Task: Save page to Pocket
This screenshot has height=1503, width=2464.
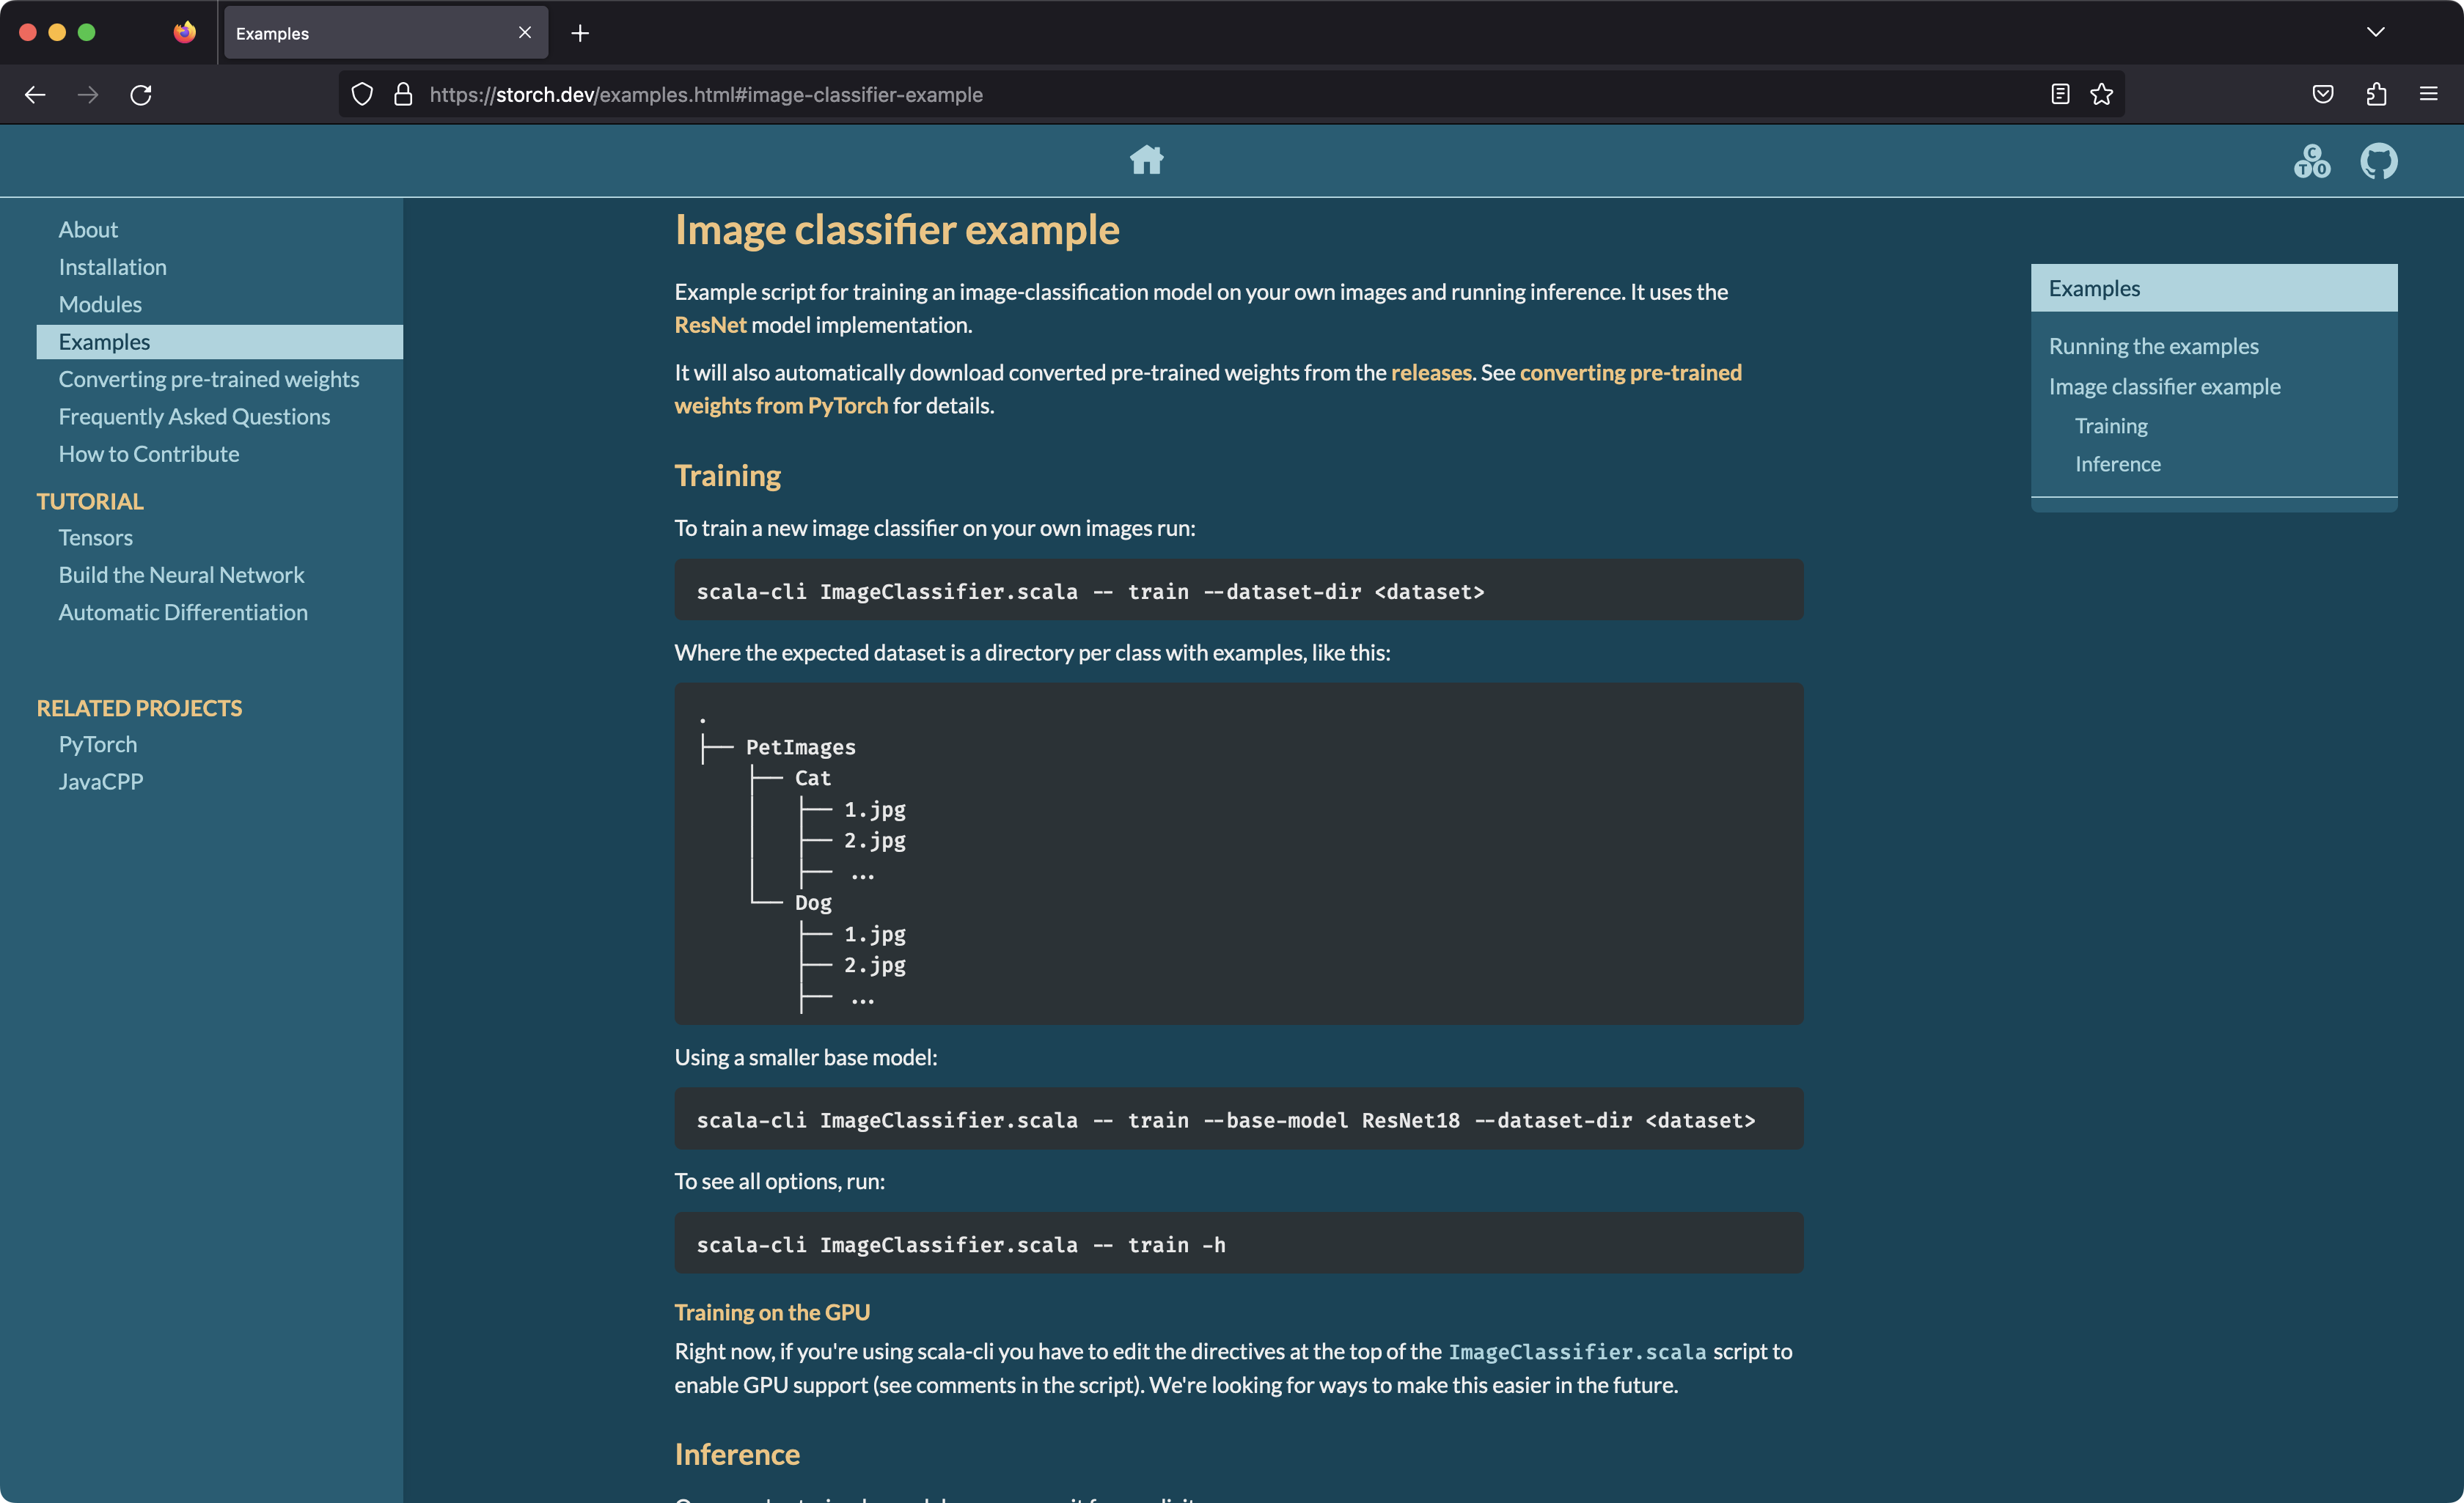Action: [x=2322, y=94]
